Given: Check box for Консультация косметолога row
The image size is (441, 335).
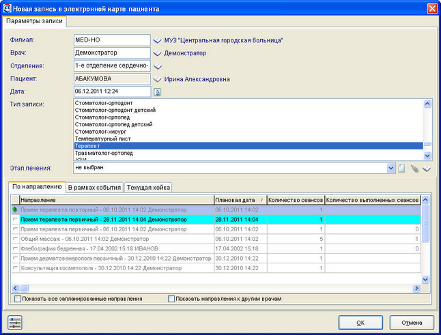Looking at the screenshot, I should [15, 268].
